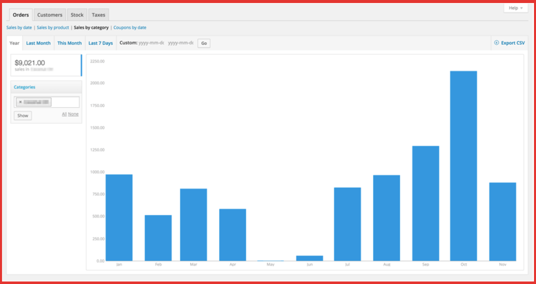Select All categories

click(x=64, y=114)
